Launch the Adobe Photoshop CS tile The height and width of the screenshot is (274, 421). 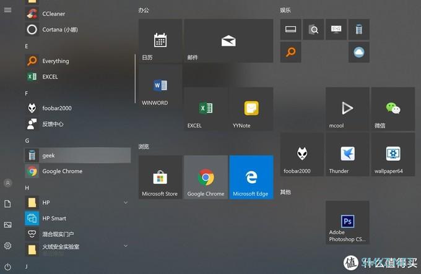(347, 223)
